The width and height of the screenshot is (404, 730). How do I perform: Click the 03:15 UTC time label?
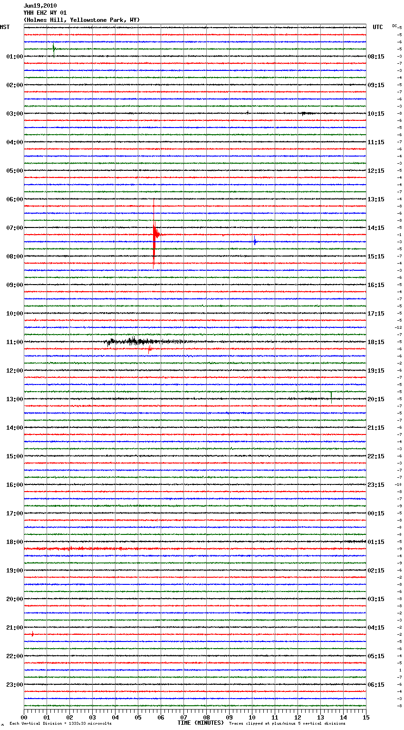pyautogui.click(x=376, y=599)
